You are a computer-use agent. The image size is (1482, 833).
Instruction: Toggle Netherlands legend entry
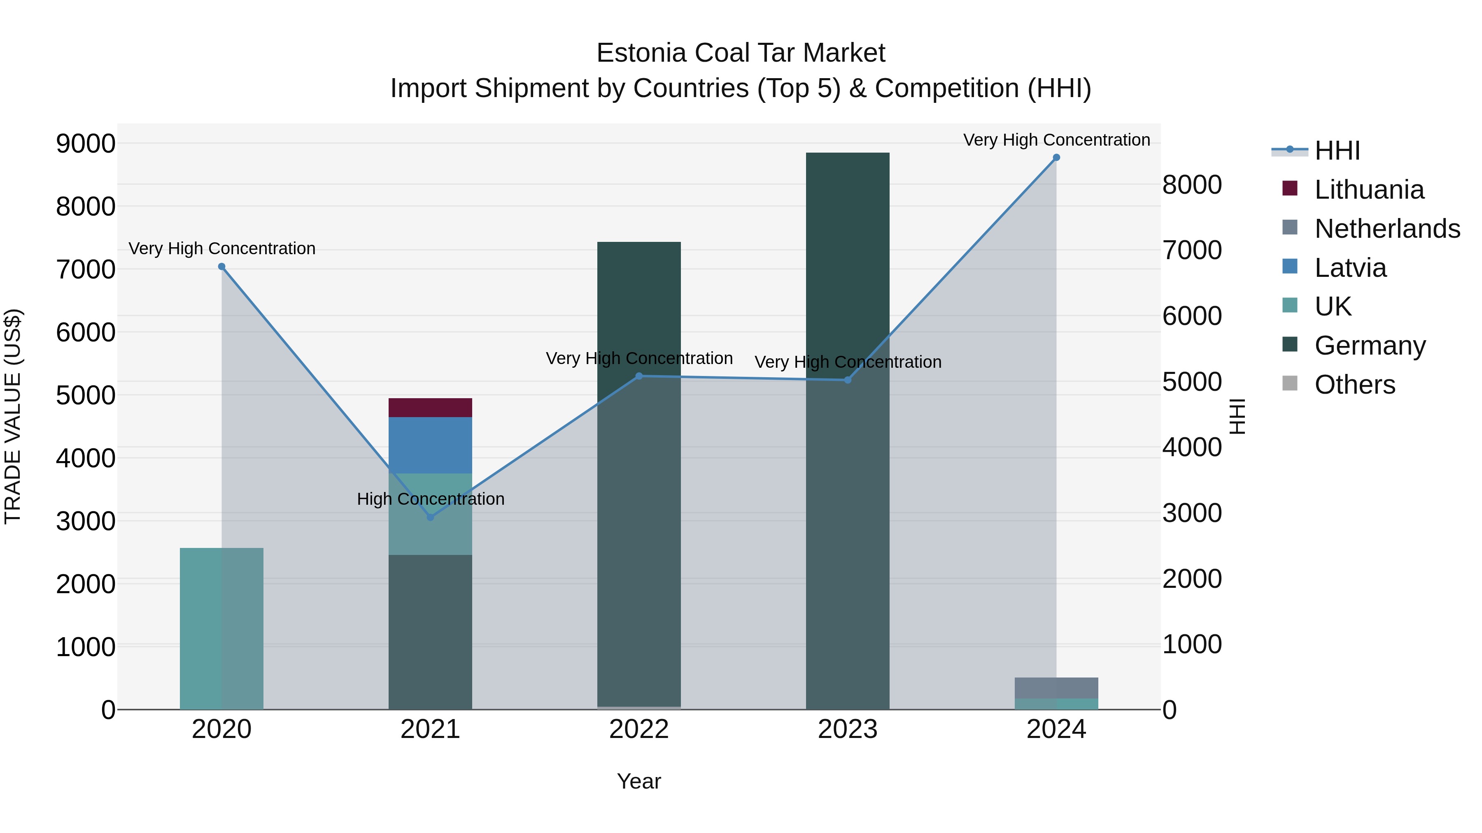pos(1371,228)
